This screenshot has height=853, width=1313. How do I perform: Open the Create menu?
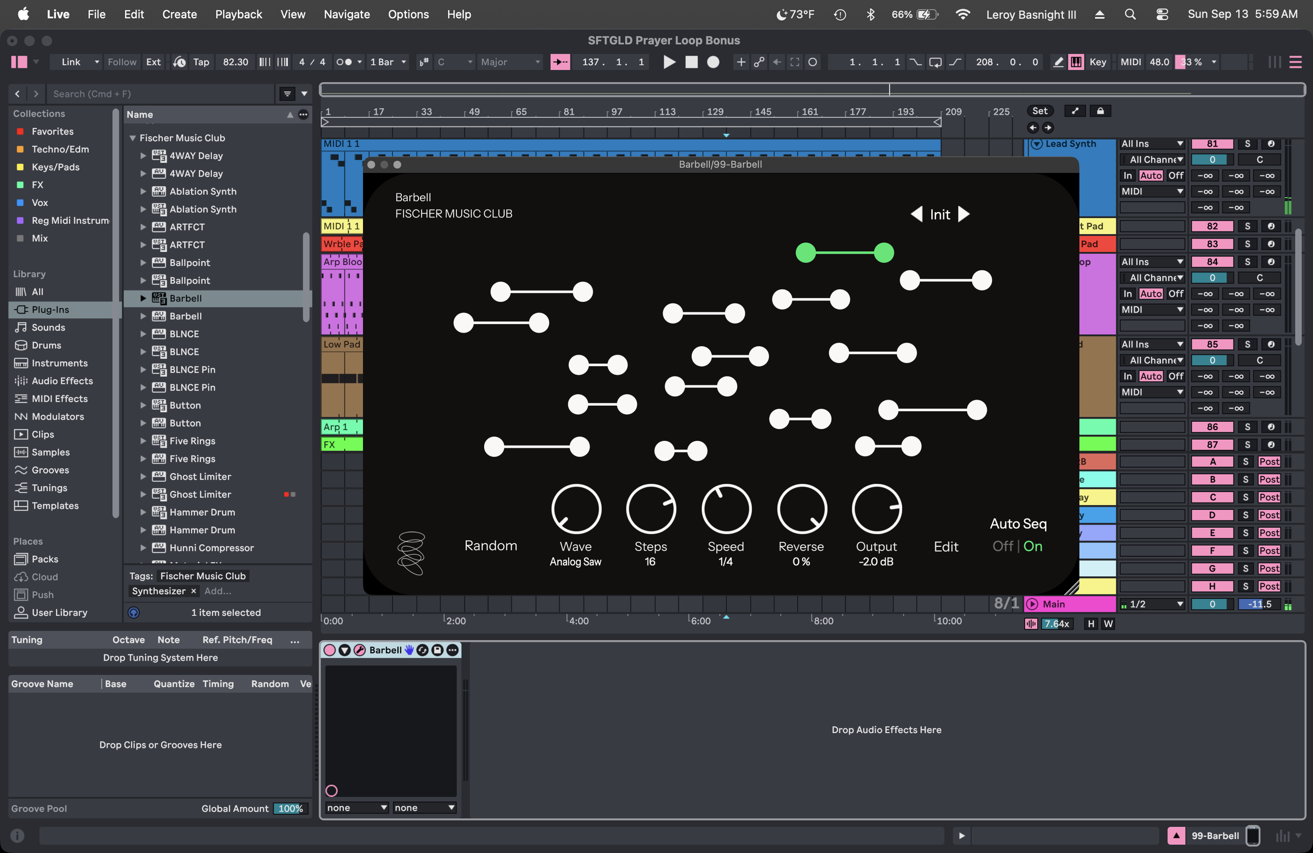coord(179,14)
